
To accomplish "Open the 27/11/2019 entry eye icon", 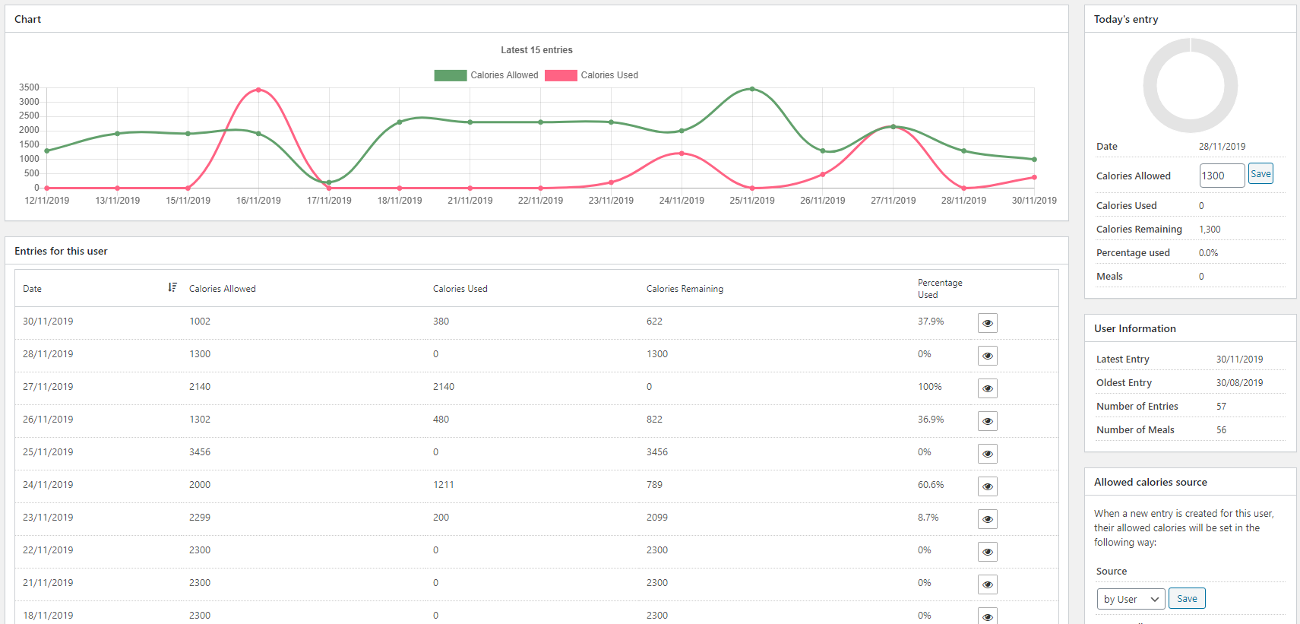I will [x=987, y=388].
